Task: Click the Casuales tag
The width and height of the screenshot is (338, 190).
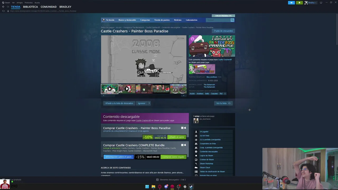Action: [214, 94]
